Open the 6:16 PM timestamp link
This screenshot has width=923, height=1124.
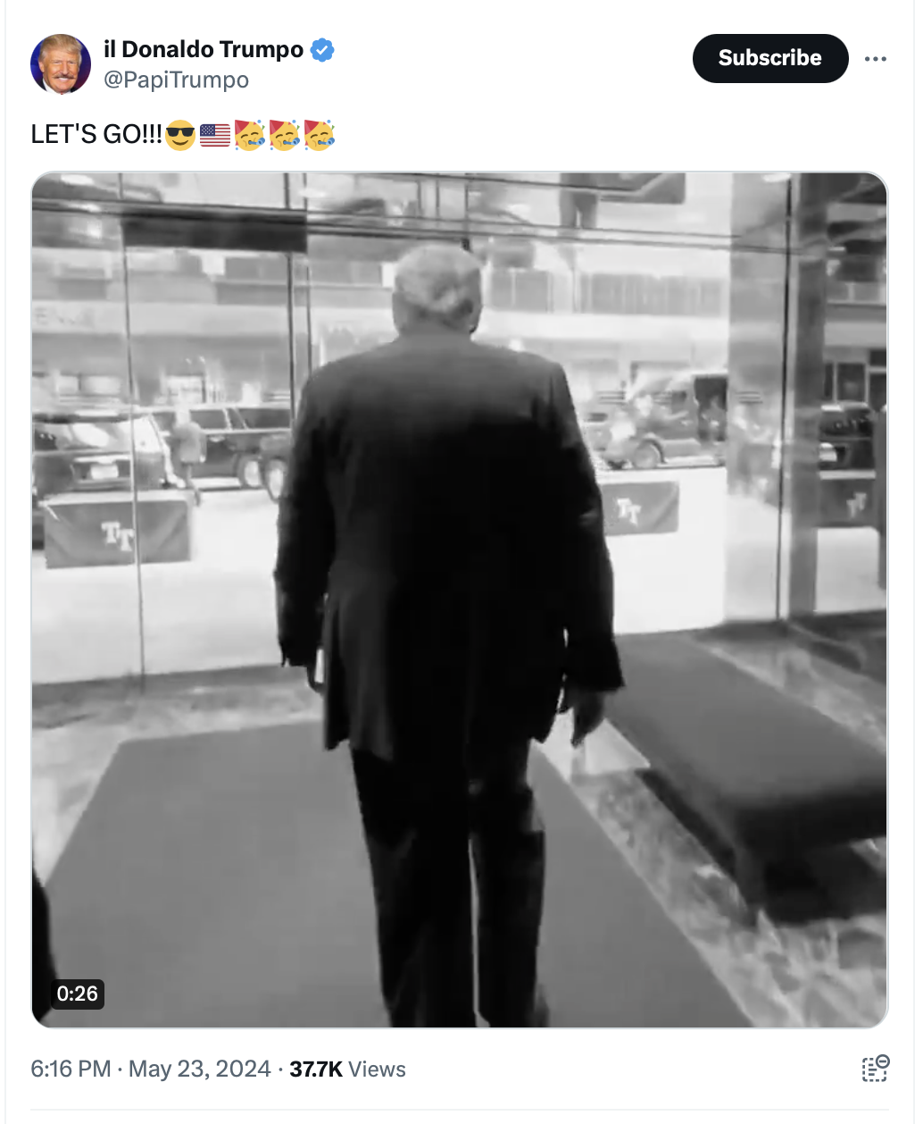pos(71,1069)
